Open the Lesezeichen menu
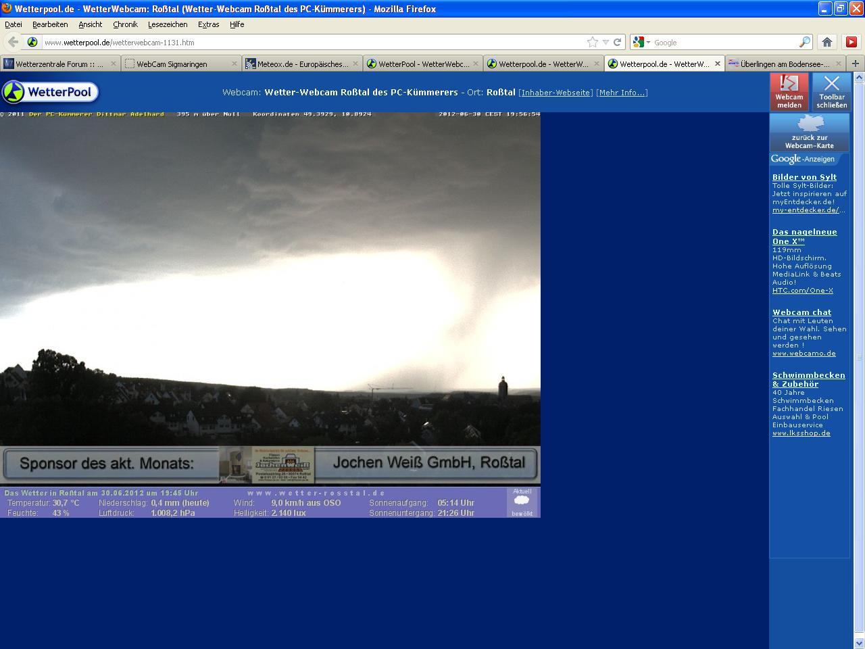 [x=168, y=24]
